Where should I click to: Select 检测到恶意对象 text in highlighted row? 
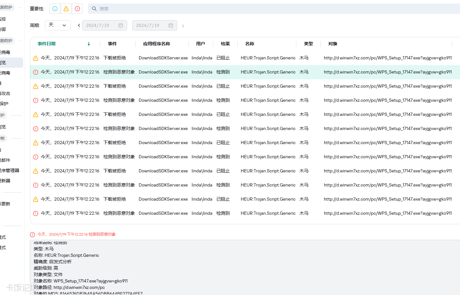[x=119, y=72]
